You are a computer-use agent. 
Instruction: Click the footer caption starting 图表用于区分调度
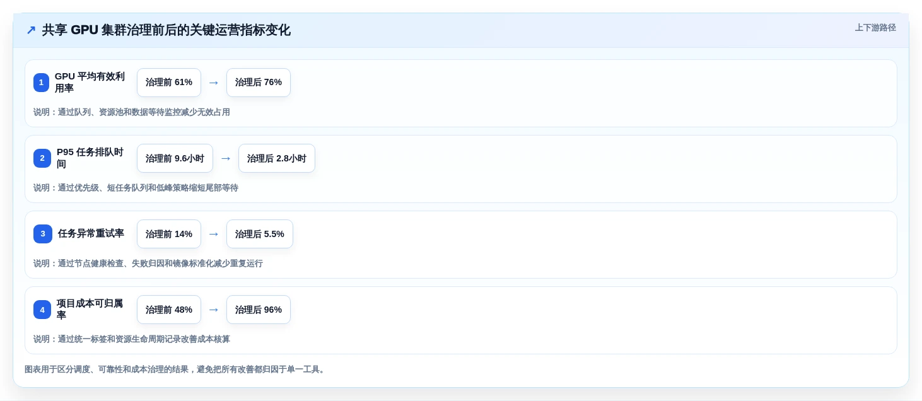(x=176, y=369)
